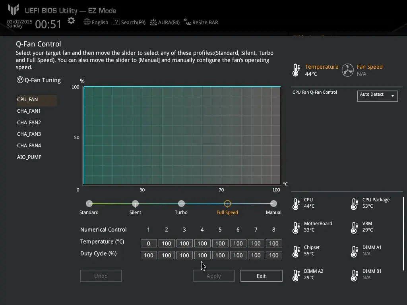407x305 pixels.
Task: Click the 02/02/2025 date text
Action: (20, 21)
